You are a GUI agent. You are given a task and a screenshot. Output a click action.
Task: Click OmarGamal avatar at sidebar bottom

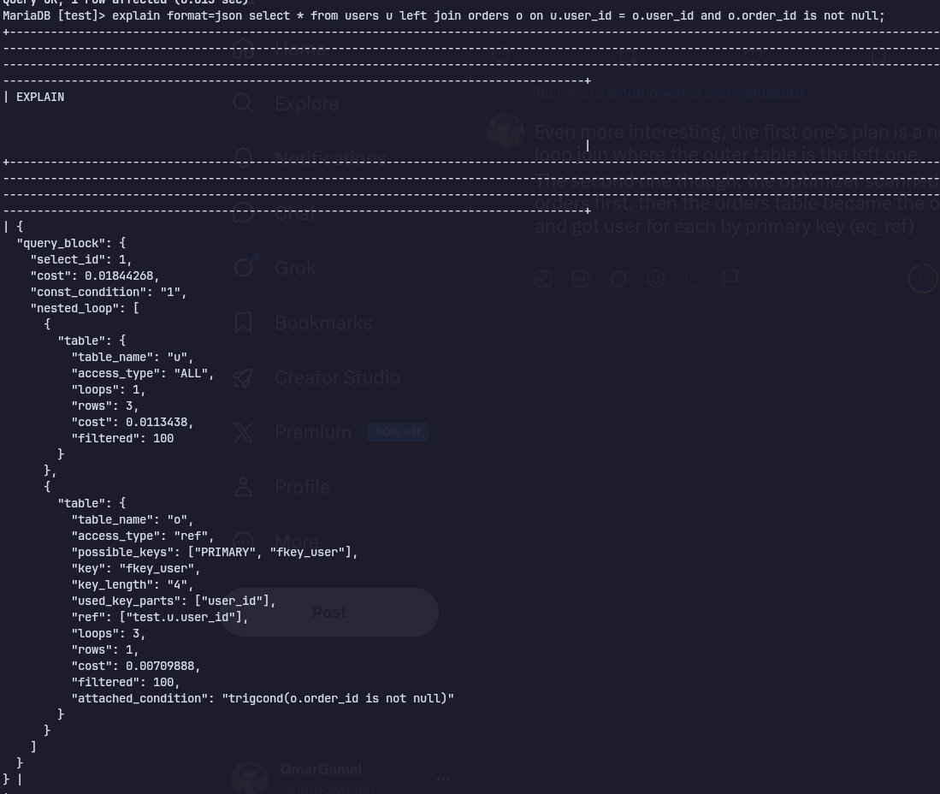[250, 778]
